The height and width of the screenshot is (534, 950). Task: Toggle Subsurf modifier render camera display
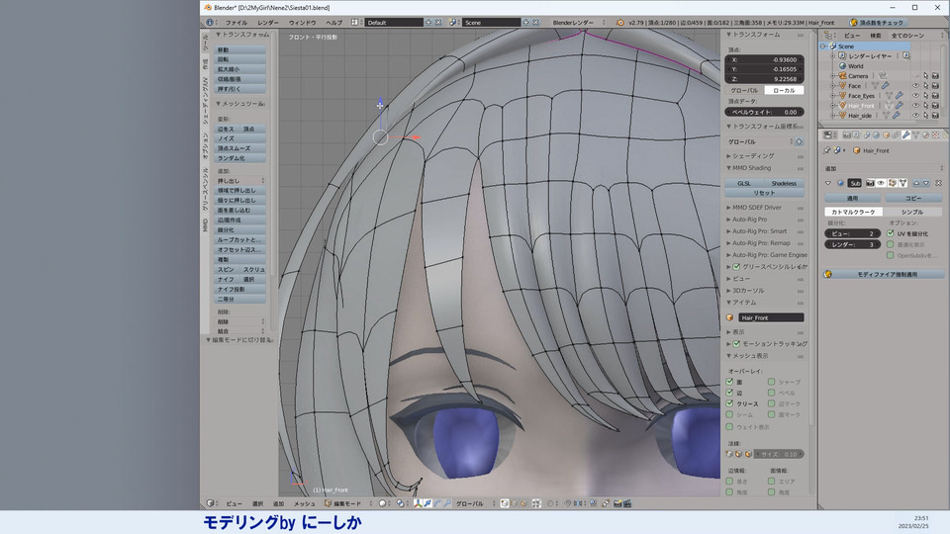[x=870, y=183]
